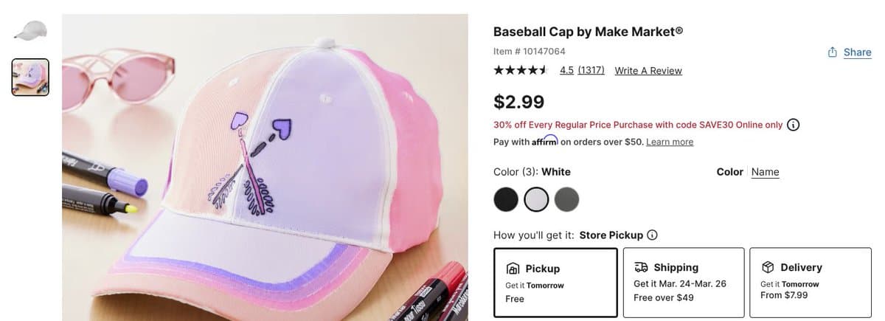
Task: Open the SAVE30 promo info icon
Action: (794, 125)
